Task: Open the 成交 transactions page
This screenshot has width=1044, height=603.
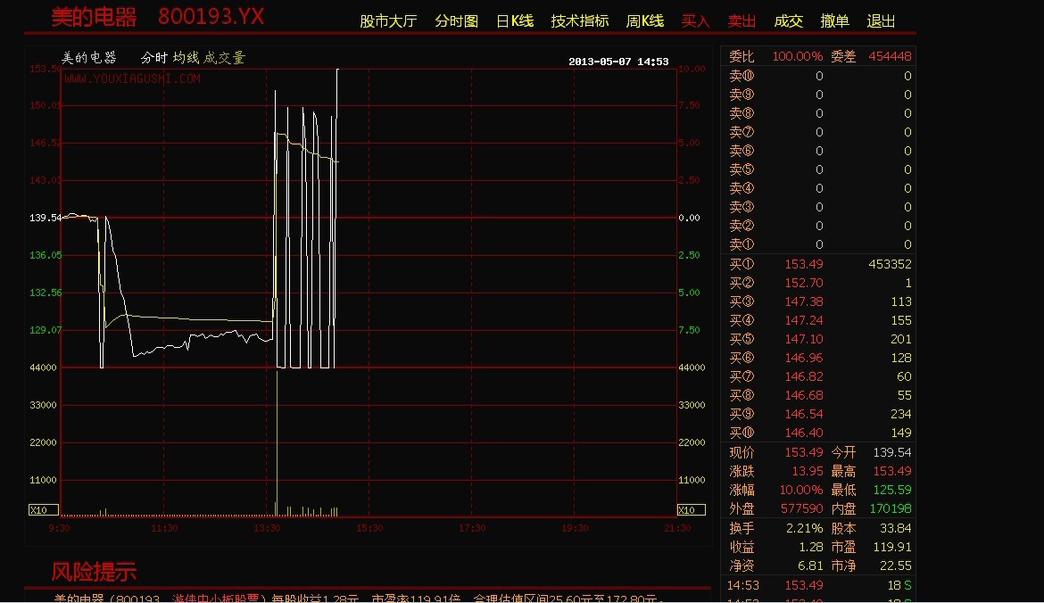Action: tap(788, 21)
